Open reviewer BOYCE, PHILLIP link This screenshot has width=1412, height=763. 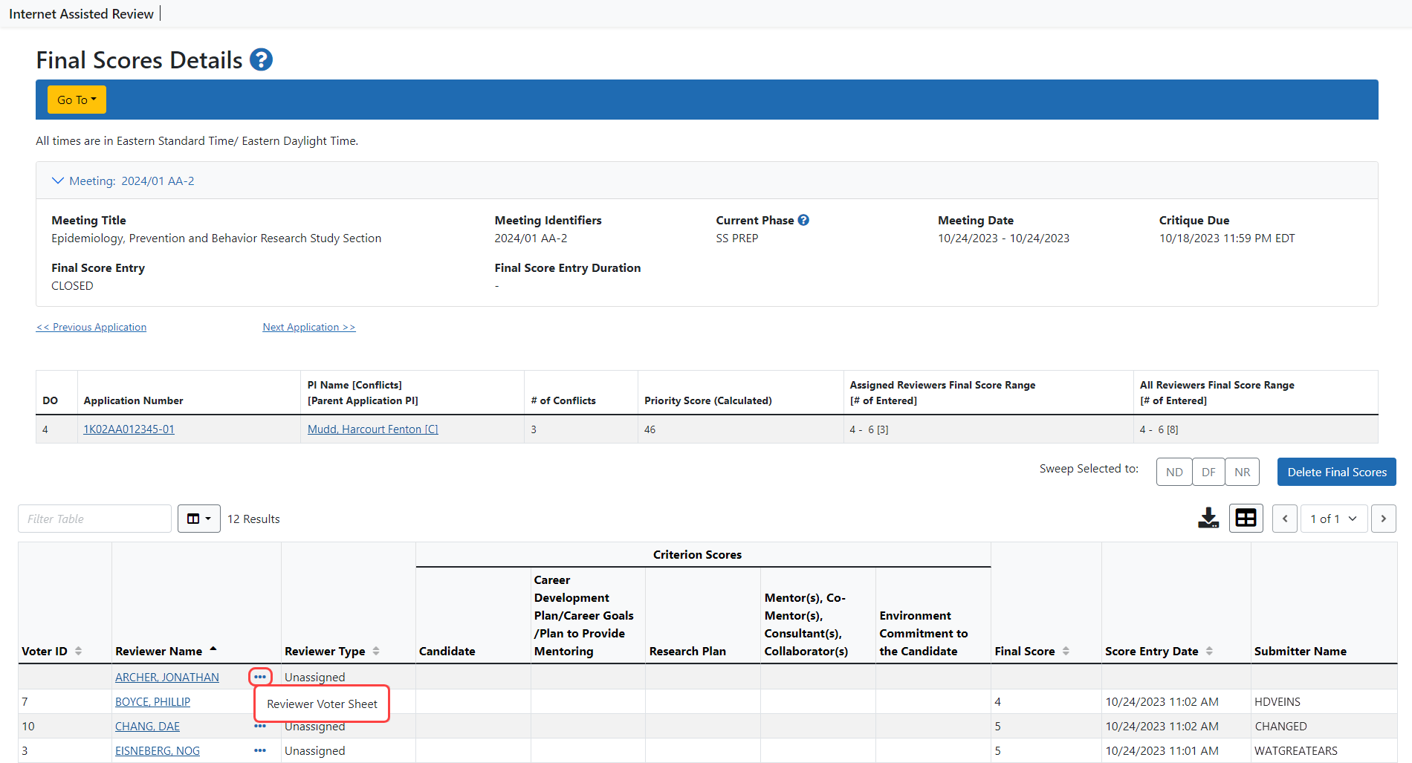point(152,701)
